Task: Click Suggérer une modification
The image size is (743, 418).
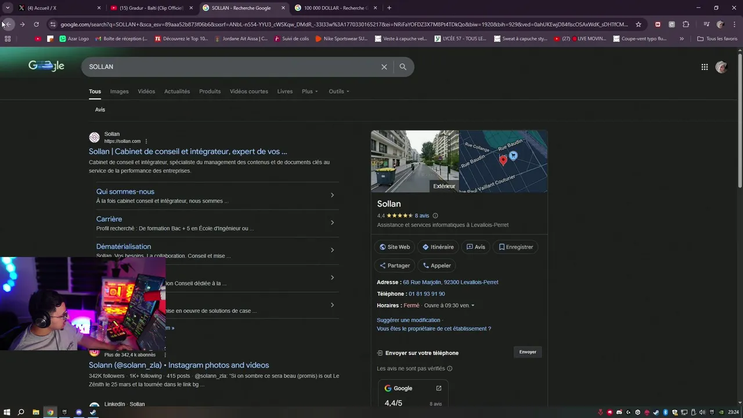Action: [x=409, y=320]
